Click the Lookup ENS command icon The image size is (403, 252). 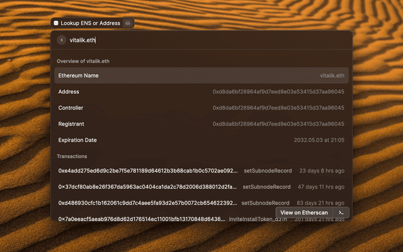56,23
